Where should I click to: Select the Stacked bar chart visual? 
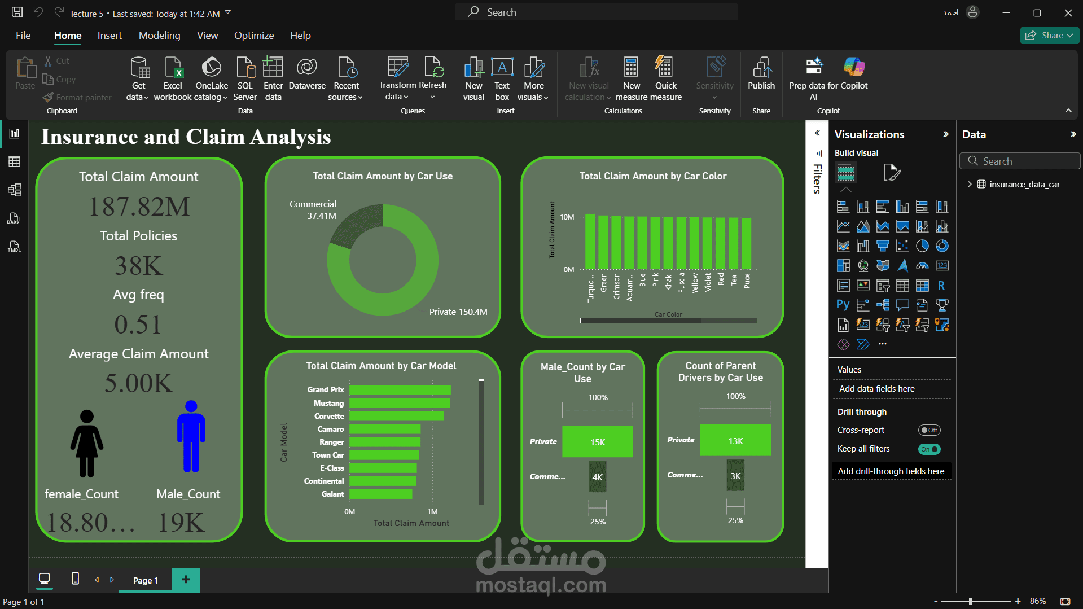[x=843, y=207]
